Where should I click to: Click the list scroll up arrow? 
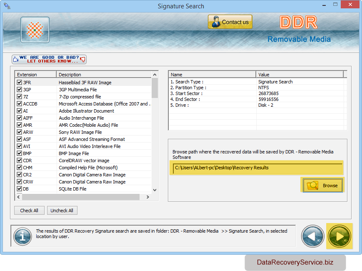(x=155, y=75)
